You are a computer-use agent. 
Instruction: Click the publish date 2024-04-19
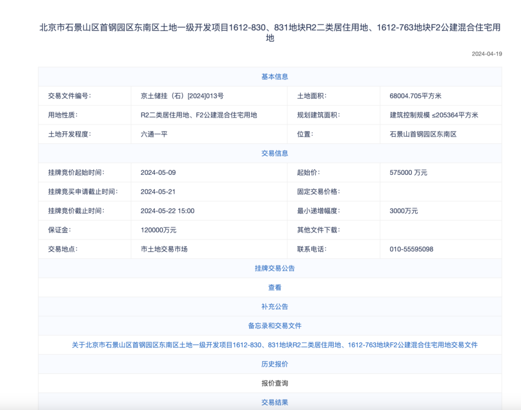click(487, 54)
